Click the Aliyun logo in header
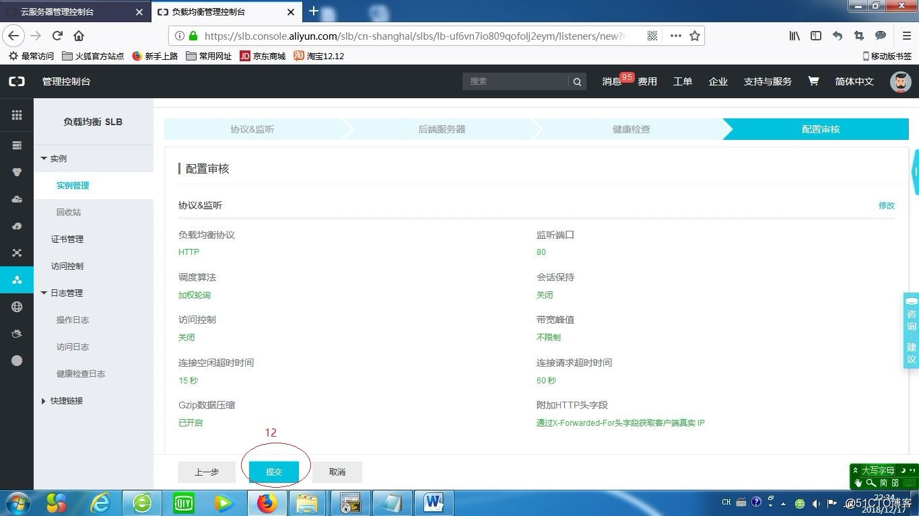This screenshot has width=919, height=516. 17,81
